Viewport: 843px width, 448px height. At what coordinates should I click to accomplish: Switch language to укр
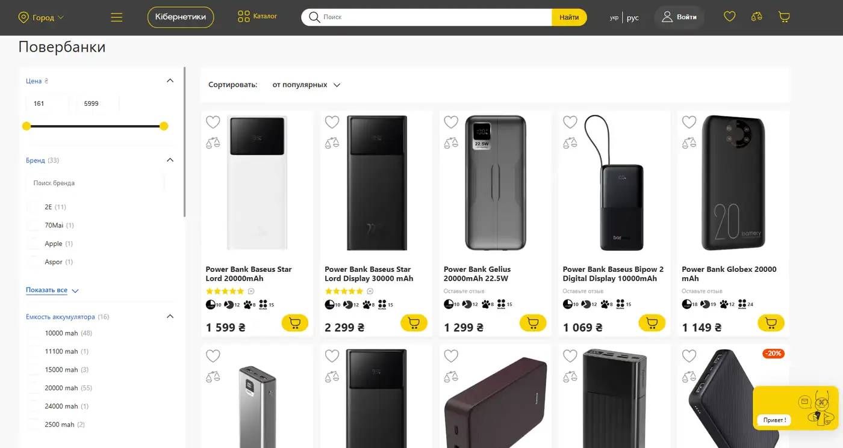[614, 17]
